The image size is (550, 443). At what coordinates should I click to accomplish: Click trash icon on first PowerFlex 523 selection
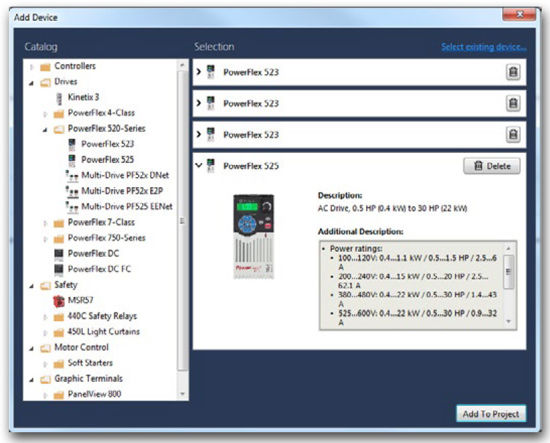point(513,72)
